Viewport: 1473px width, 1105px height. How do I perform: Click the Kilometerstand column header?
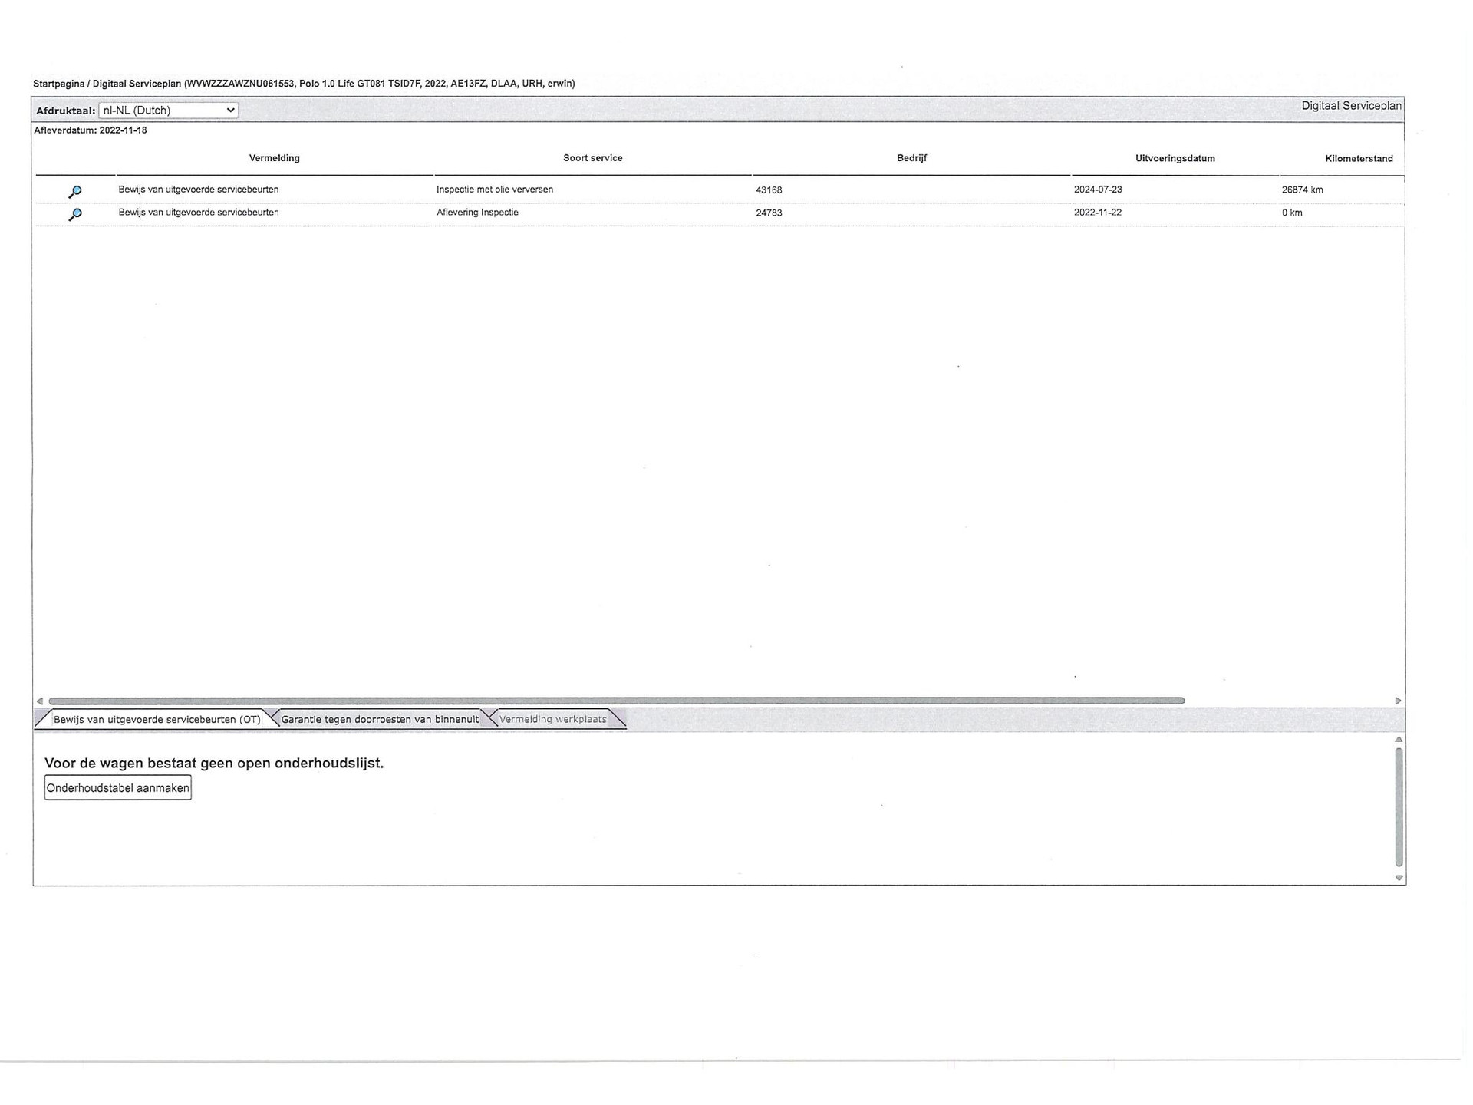[x=1358, y=159]
